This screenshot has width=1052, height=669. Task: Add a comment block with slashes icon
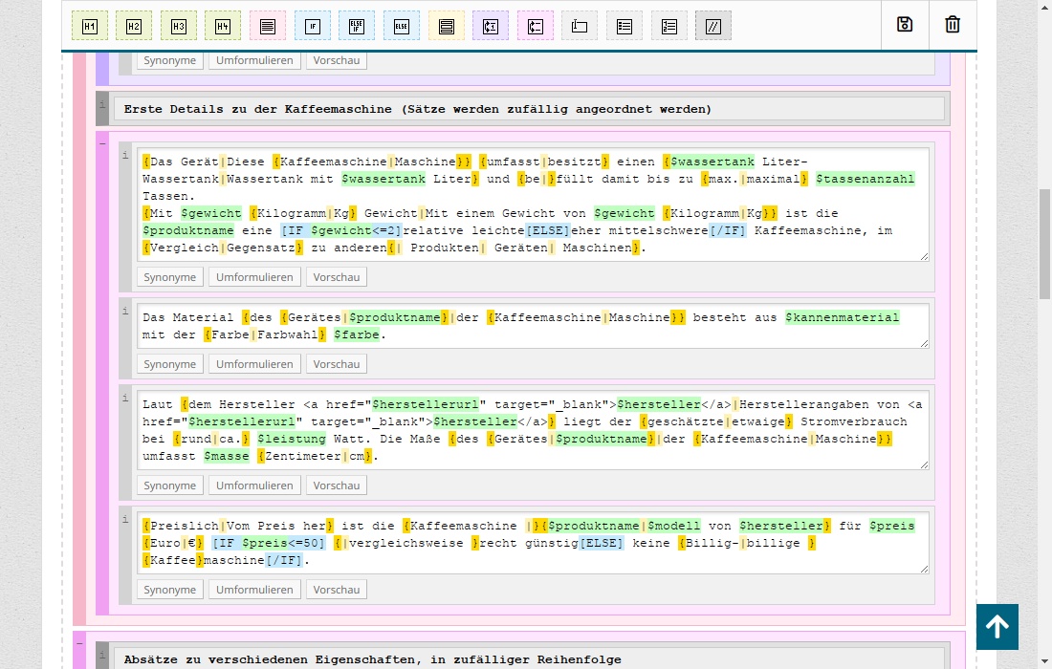pyautogui.click(x=712, y=26)
